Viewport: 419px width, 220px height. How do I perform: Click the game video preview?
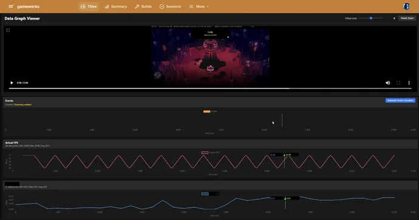coord(210,56)
